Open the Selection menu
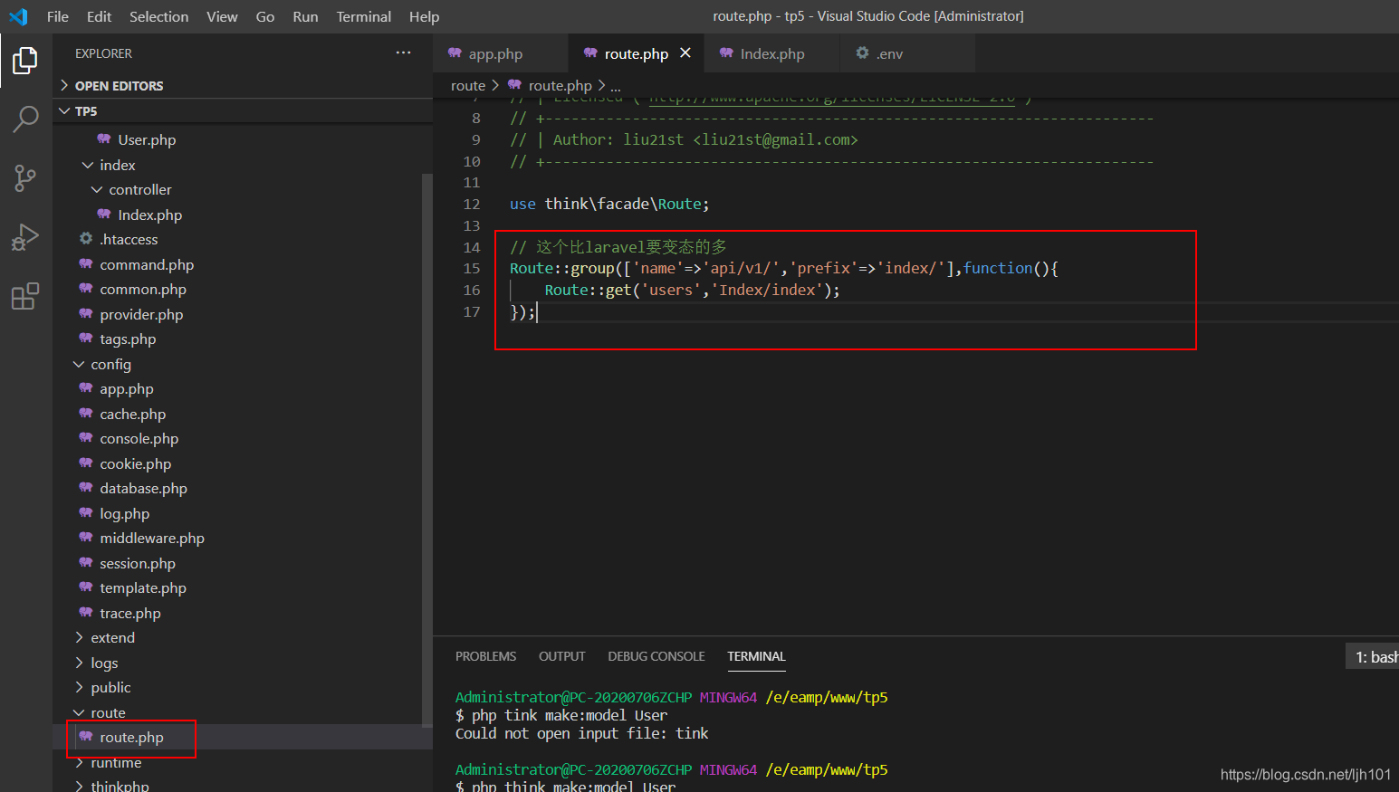Viewport: 1399px width, 792px height. 158,16
